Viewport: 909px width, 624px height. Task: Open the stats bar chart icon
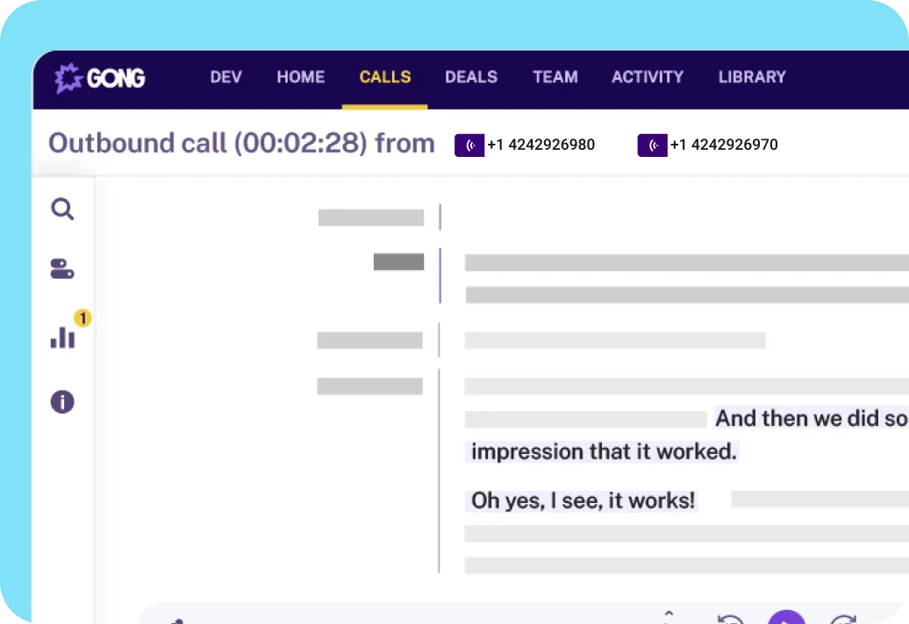[62, 337]
